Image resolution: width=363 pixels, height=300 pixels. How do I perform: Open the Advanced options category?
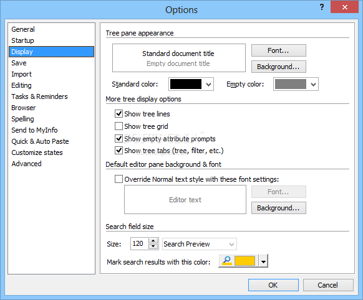pos(51,164)
